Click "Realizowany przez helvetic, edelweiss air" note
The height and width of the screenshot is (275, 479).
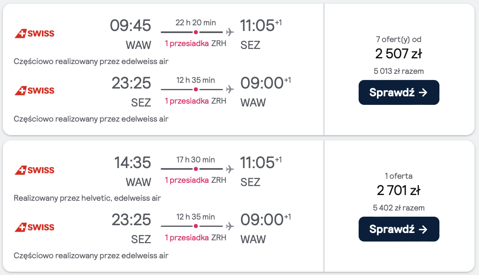point(87,198)
